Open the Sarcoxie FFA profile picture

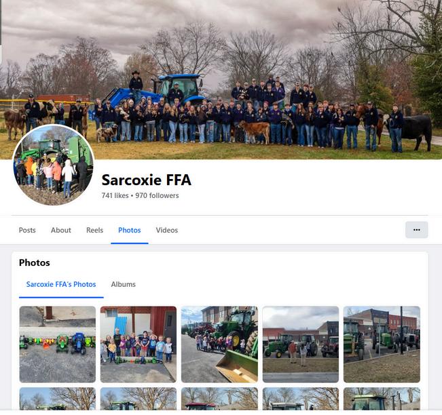coord(53,165)
